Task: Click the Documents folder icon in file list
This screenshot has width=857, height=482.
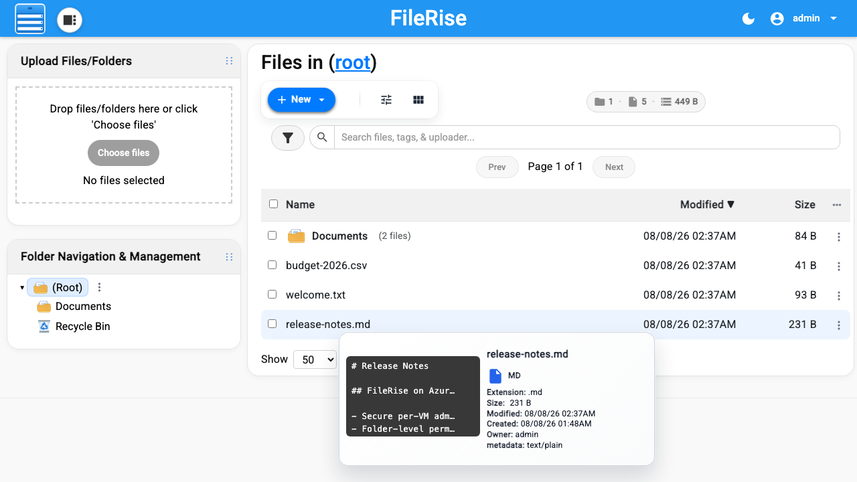Action: coord(297,236)
